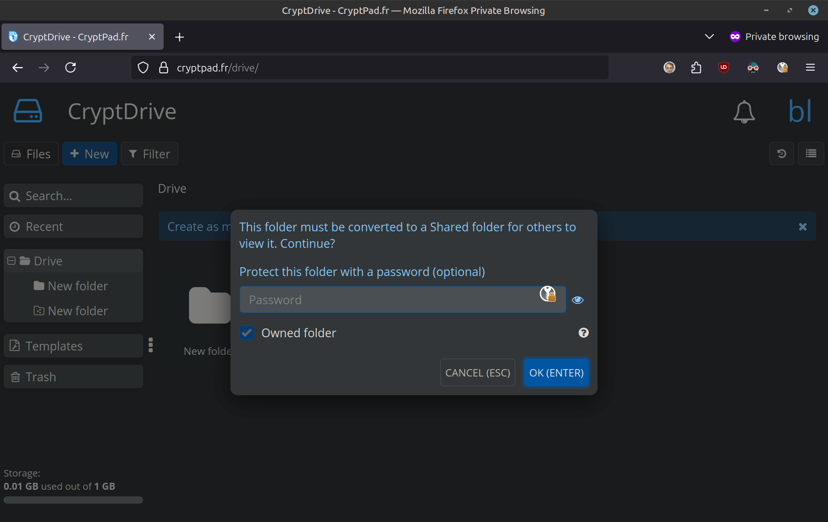Viewport: 828px width, 522px height.
Task: Click the notifications bell icon
Action: coord(744,111)
